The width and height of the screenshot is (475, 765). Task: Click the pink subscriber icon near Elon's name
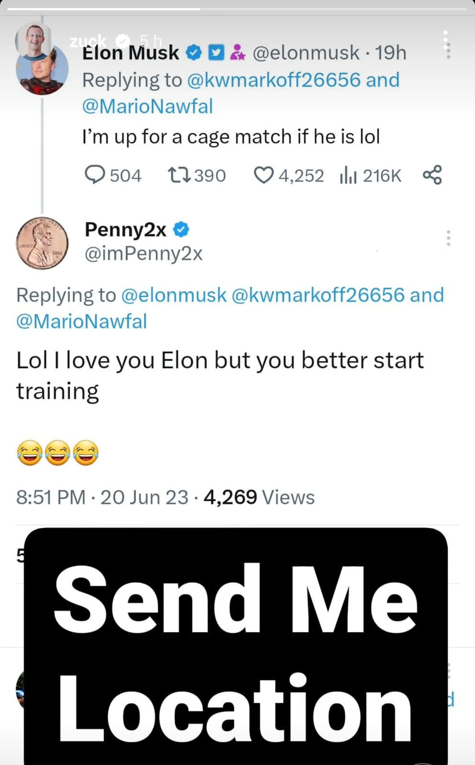[237, 53]
